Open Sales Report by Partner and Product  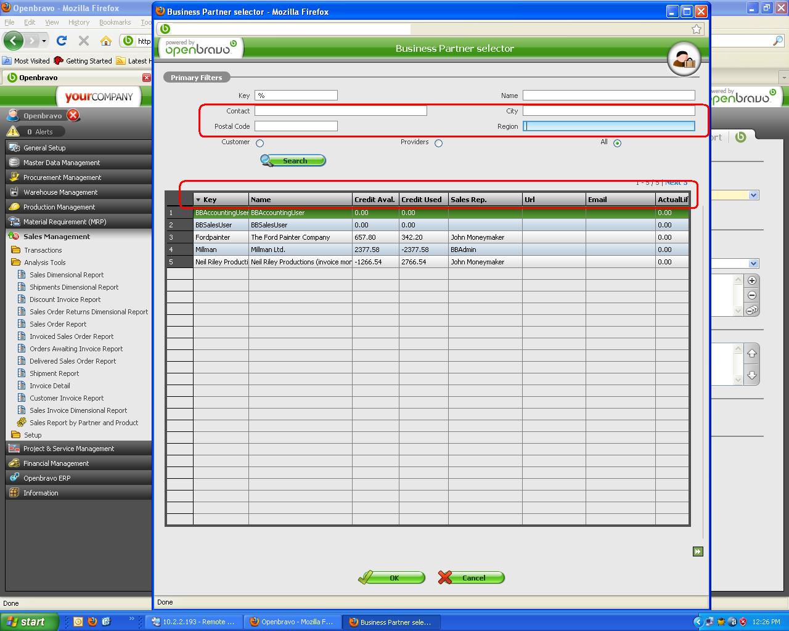click(84, 423)
